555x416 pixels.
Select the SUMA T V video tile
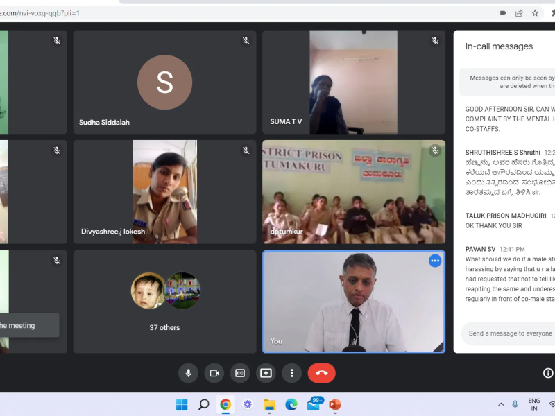(x=354, y=82)
